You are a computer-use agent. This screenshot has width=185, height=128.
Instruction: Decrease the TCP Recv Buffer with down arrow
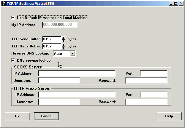coord(63,48)
